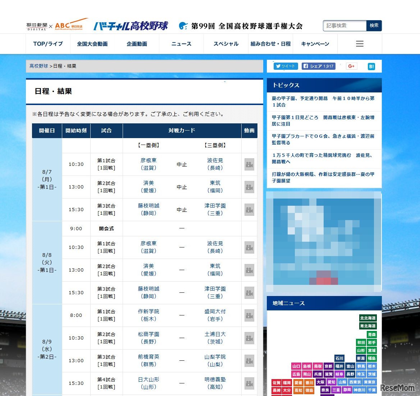Open the hamburger menu icon
The height and width of the screenshot is (396, 420).
360,44
